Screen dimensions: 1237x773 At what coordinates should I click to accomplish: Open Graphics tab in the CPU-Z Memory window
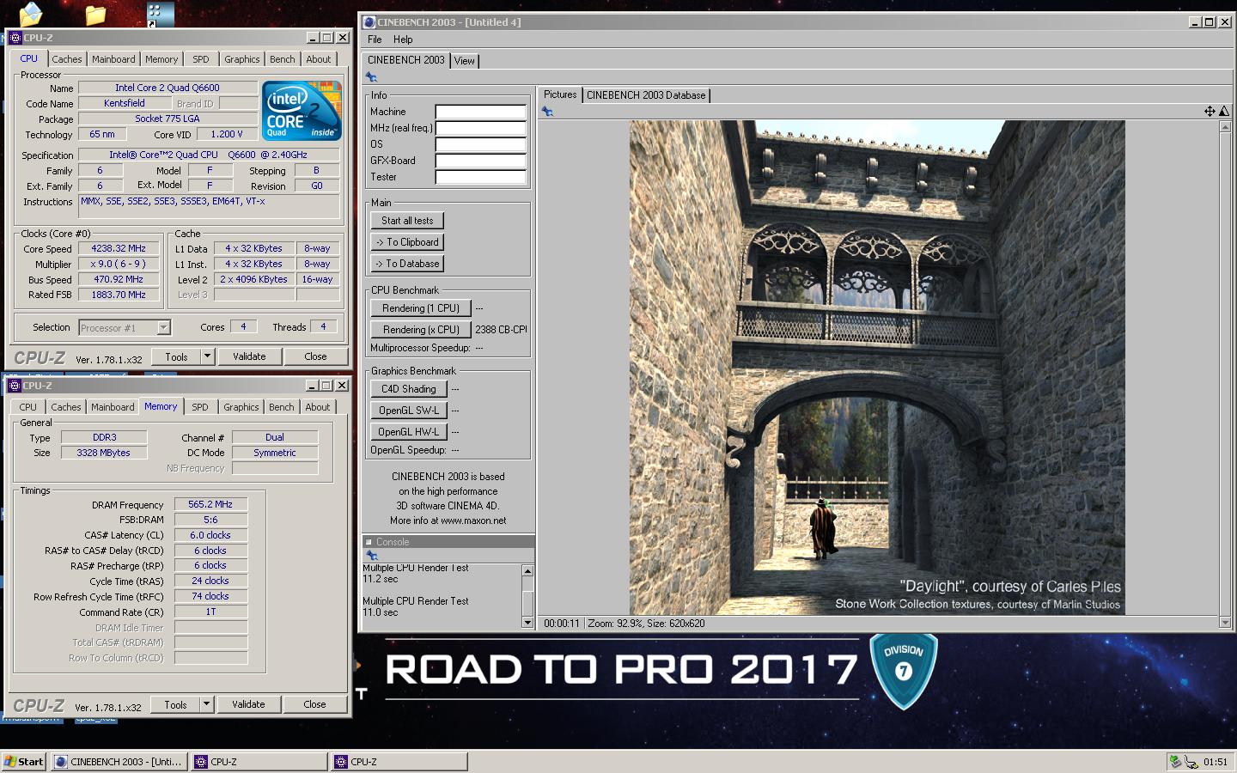click(241, 407)
